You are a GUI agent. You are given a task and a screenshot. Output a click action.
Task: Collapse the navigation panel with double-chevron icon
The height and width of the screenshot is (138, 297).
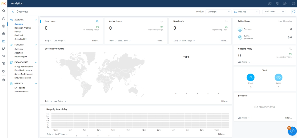[13, 12]
